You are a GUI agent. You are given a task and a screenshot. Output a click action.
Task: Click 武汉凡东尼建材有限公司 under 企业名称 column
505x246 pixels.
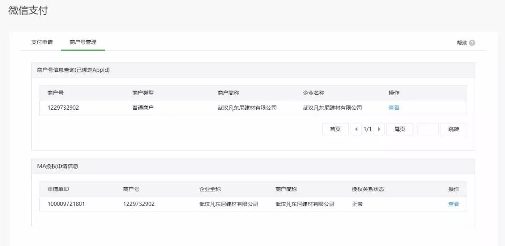pos(332,108)
